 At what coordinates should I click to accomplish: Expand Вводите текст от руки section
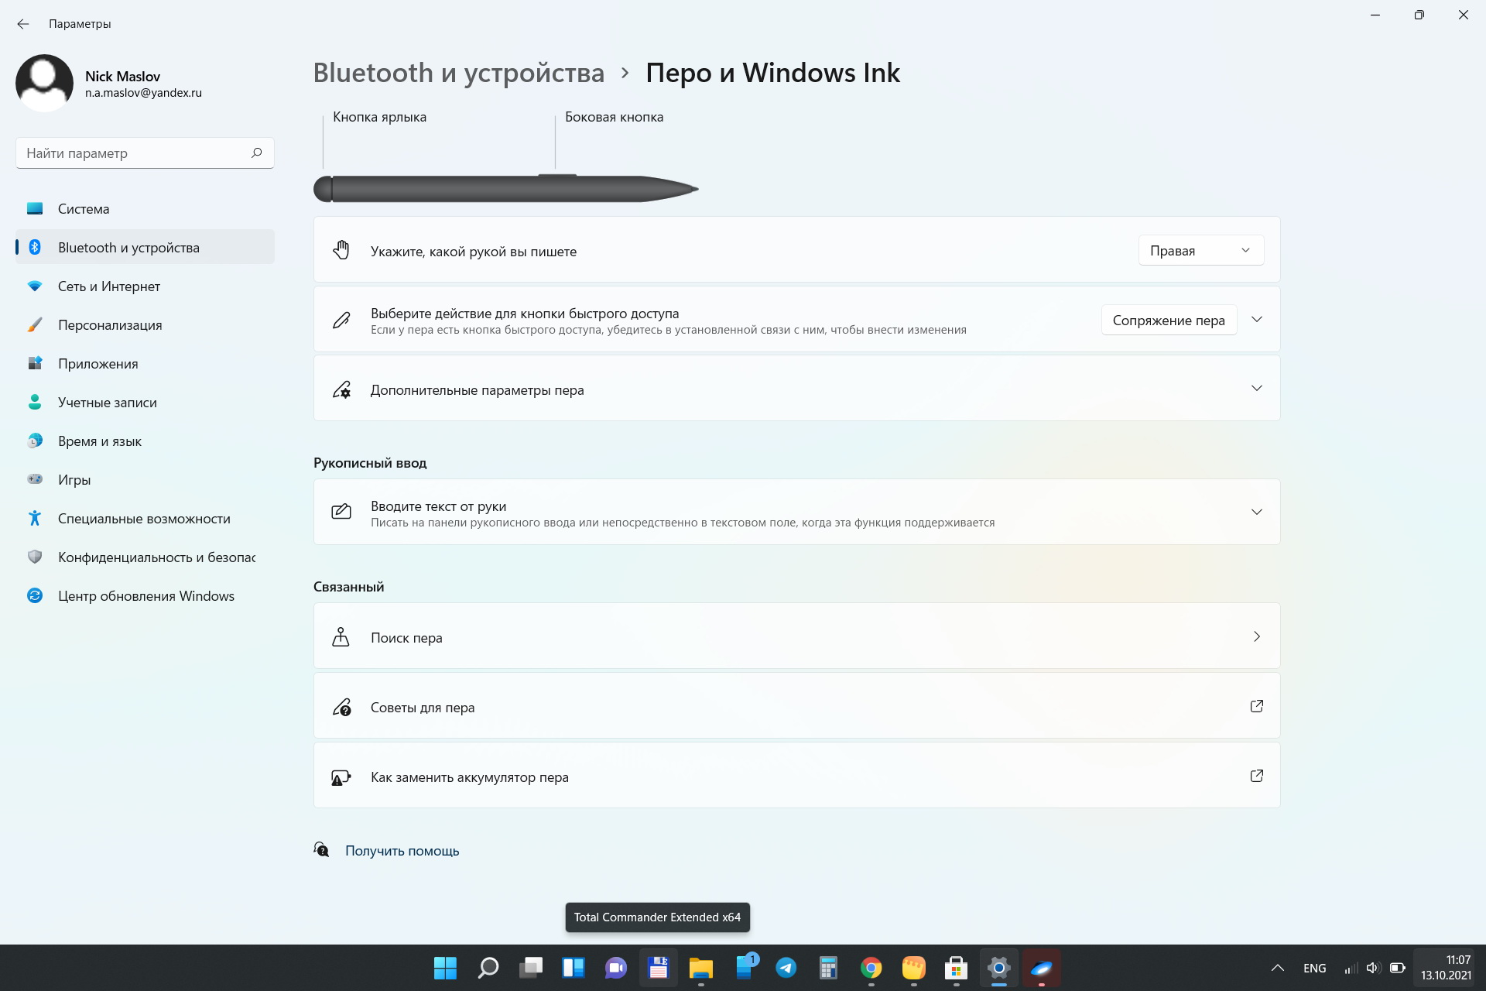tap(1256, 512)
